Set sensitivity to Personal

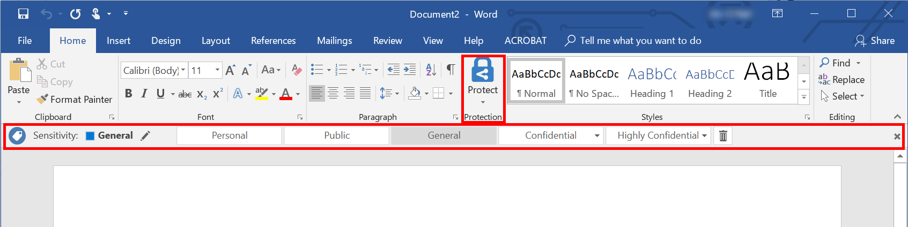tap(230, 136)
